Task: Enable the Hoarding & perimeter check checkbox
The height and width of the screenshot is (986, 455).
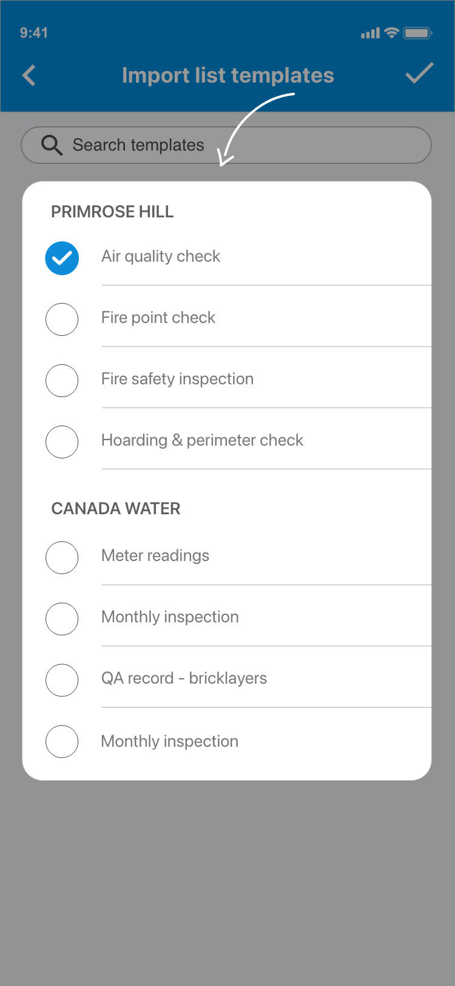Action: [62, 442]
